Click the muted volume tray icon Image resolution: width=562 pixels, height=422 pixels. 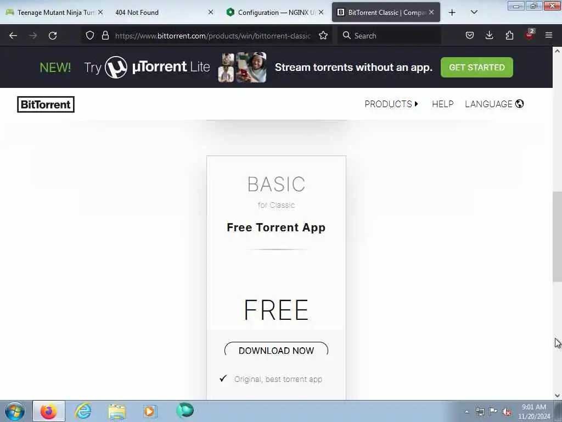pos(507,412)
